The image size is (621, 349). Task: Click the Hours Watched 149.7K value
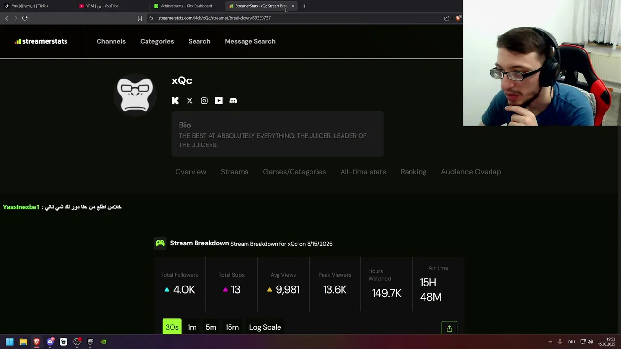click(387, 293)
